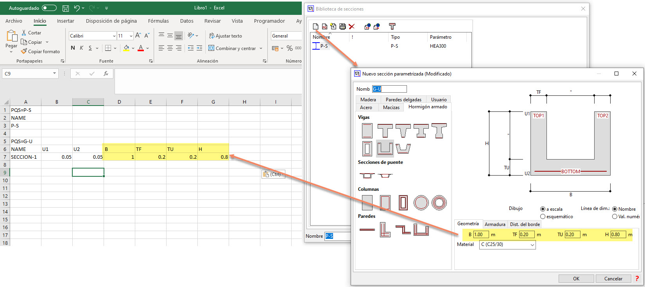Click the Cortar scissors button
The image size is (645, 287).
tap(31, 33)
